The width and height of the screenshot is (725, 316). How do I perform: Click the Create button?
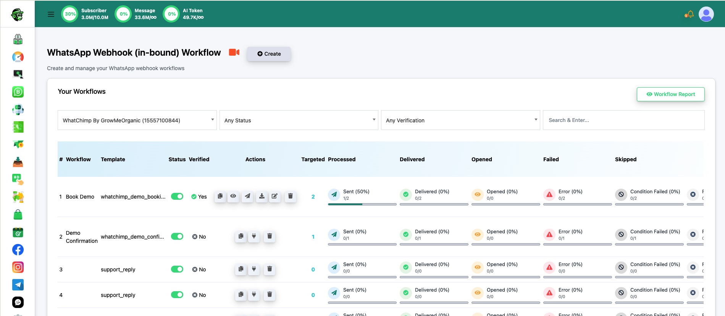click(x=269, y=54)
